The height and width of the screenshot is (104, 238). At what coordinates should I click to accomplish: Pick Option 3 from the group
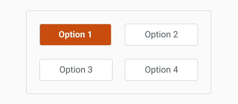(x=76, y=70)
